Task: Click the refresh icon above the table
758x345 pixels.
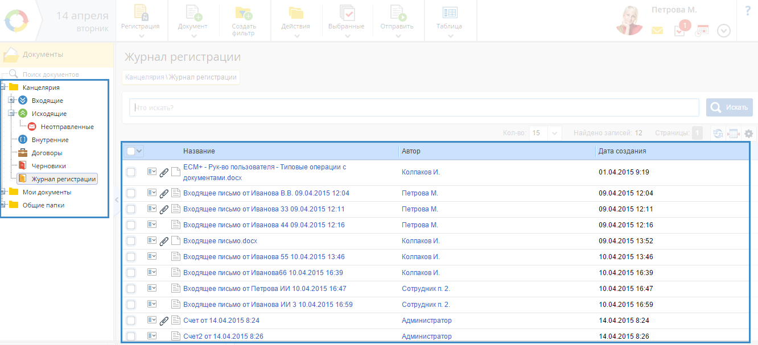Action: (x=718, y=134)
